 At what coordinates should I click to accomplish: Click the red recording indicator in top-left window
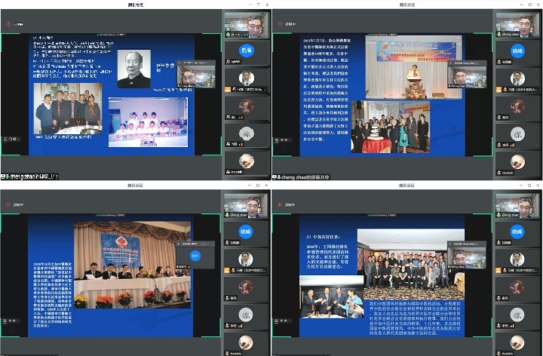point(10,24)
